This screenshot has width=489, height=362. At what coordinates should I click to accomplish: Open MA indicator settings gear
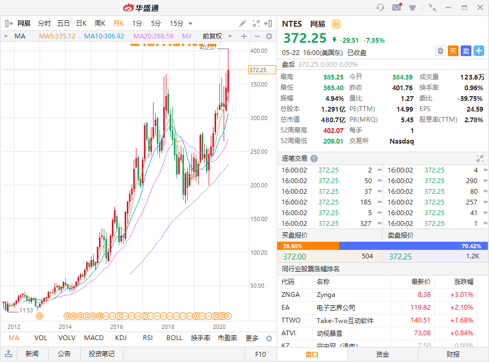click(x=269, y=36)
